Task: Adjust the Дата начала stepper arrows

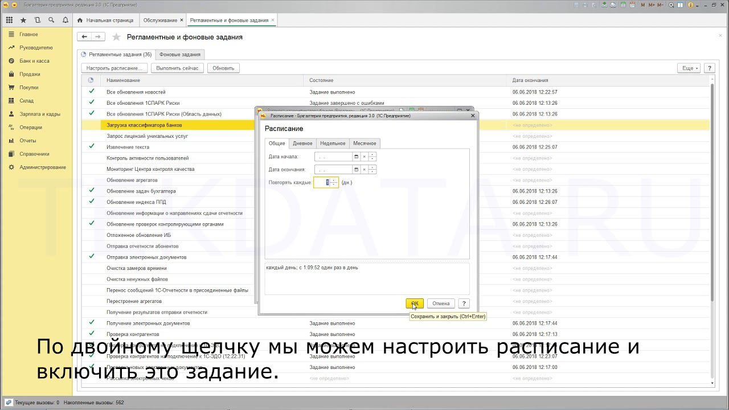Action: (x=372, y=156)
